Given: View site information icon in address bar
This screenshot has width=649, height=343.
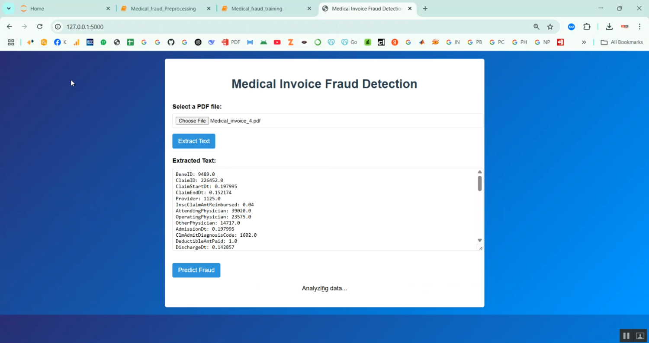Looking at the screenshot, I should [x=58, y=27].
